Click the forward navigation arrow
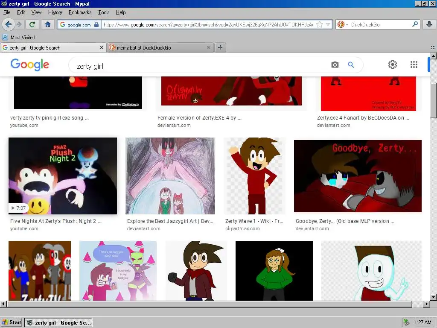Viewport: 437px width, 328px height. 19,24
